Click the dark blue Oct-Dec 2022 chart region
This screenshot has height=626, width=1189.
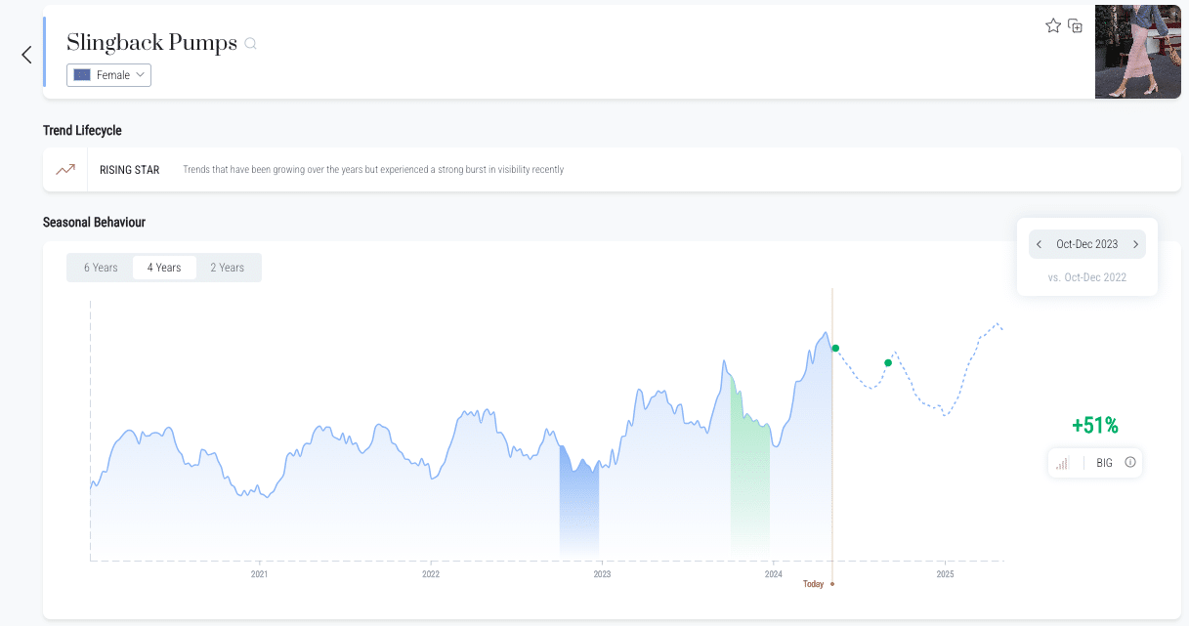pyautogui.click(x=578, y=508)
